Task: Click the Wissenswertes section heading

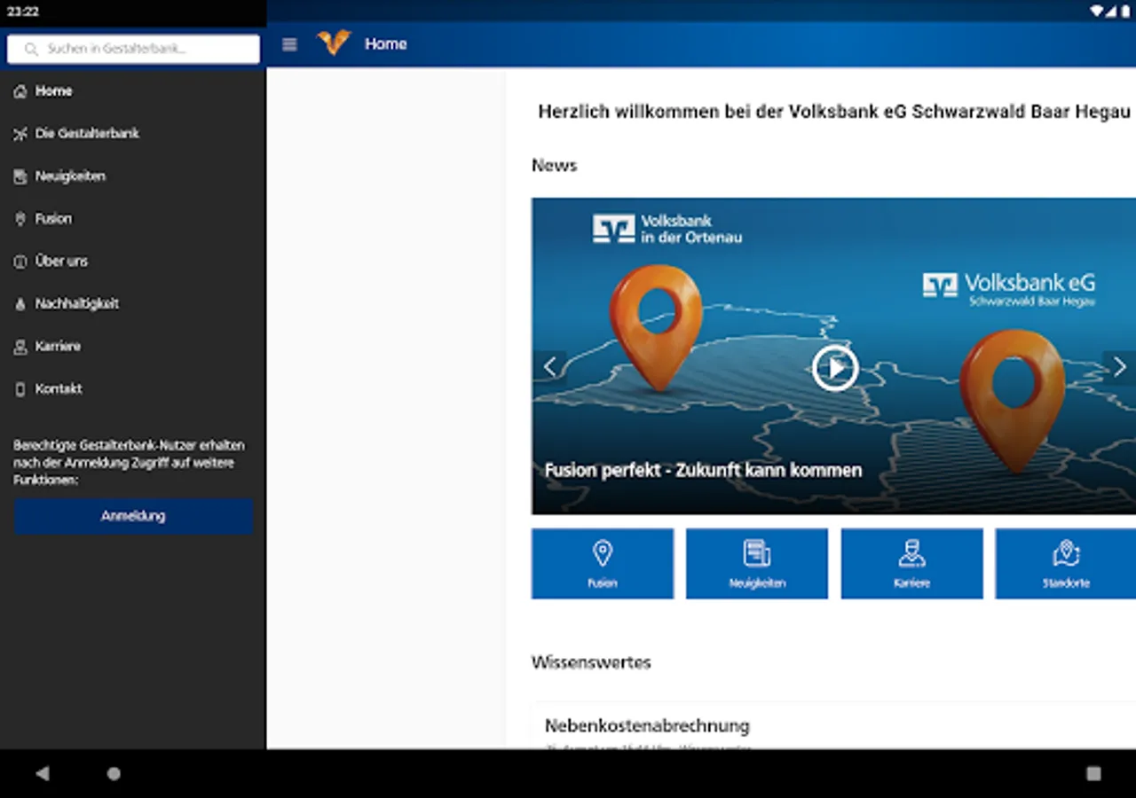Action: pyautogui.click(x=591, y=662)
